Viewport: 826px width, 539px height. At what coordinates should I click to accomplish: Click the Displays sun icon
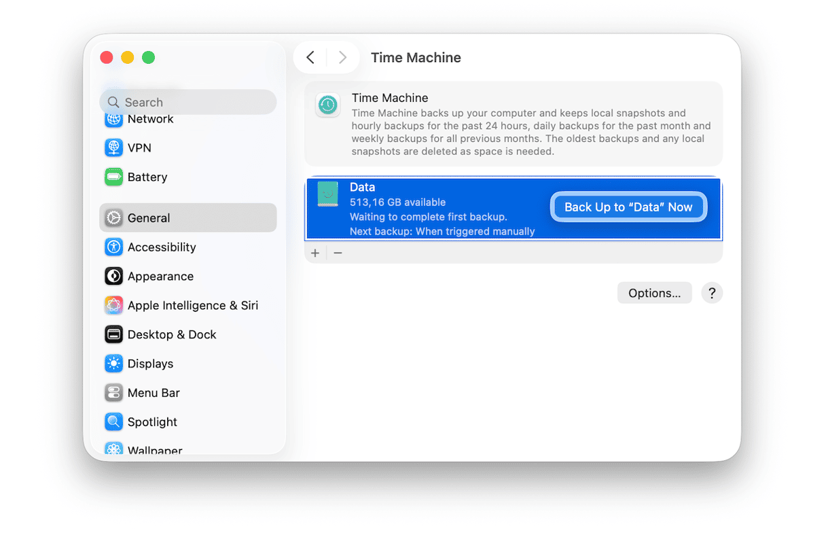(x=113, y=364)
